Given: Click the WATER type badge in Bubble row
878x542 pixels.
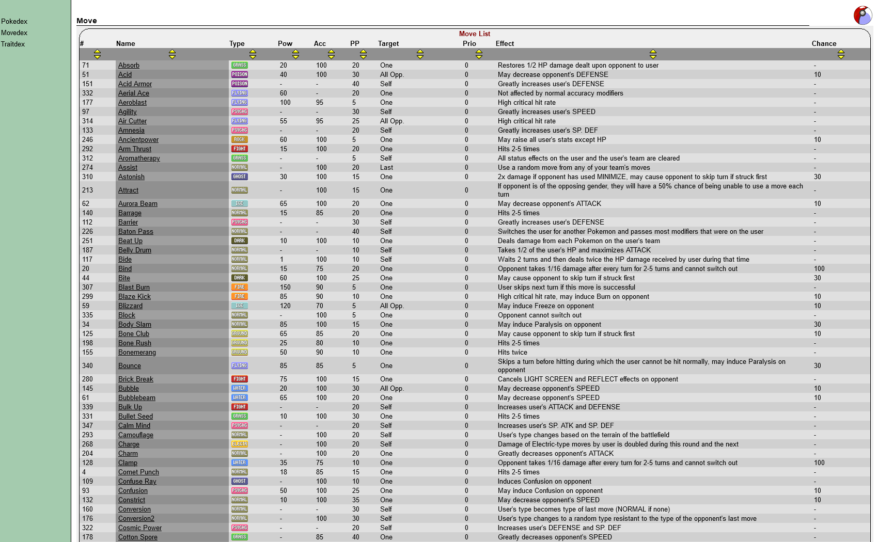Looking at the screenshot, I should coord(240,388).
